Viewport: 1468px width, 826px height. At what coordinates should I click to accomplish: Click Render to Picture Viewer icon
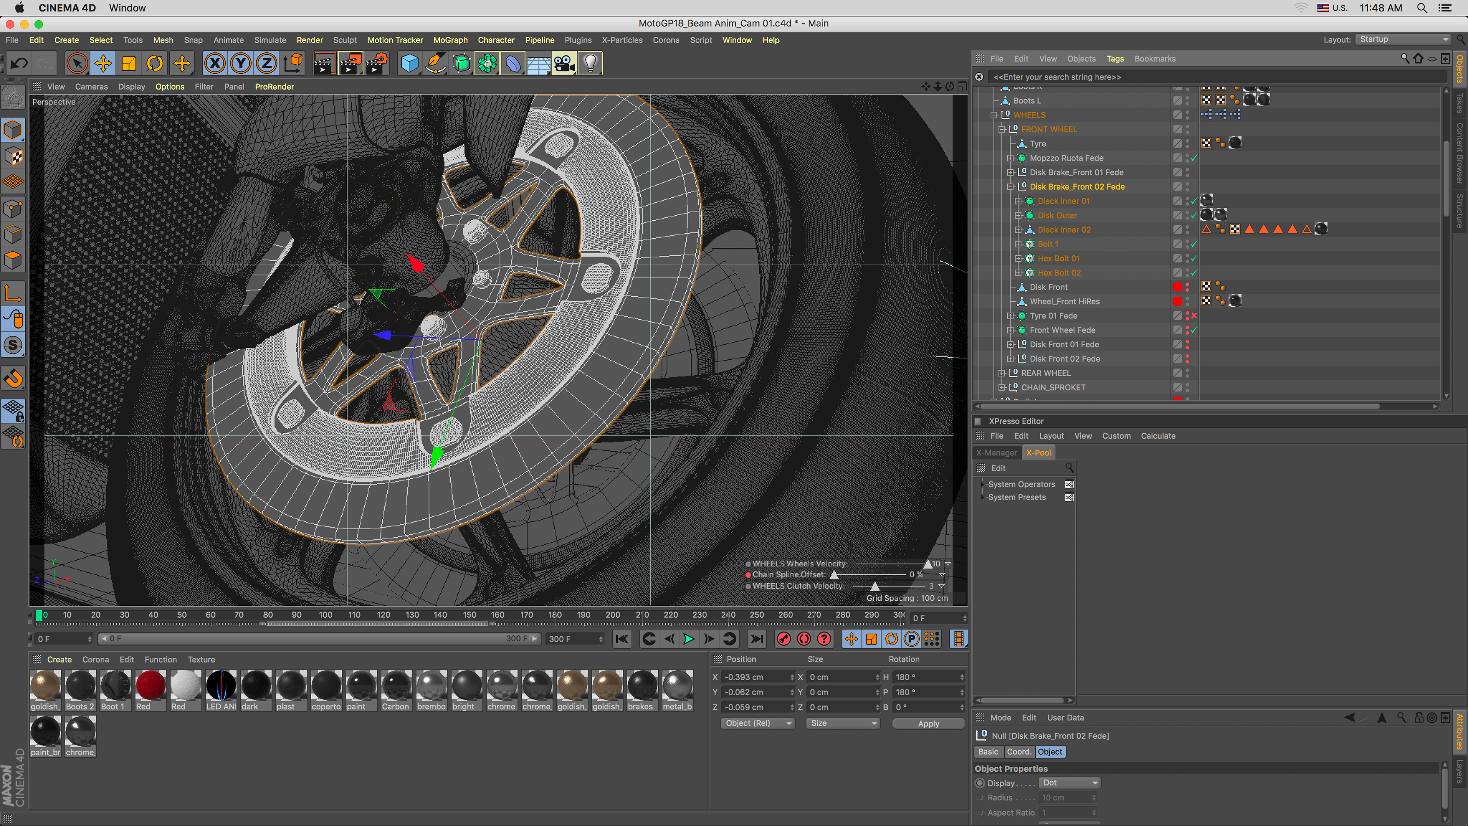(351, 63)
